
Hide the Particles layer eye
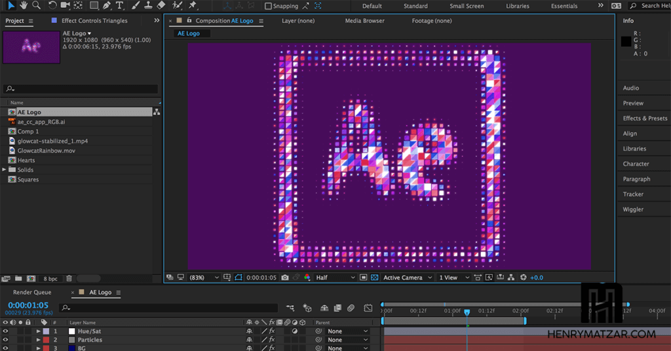tap(5, 339)
